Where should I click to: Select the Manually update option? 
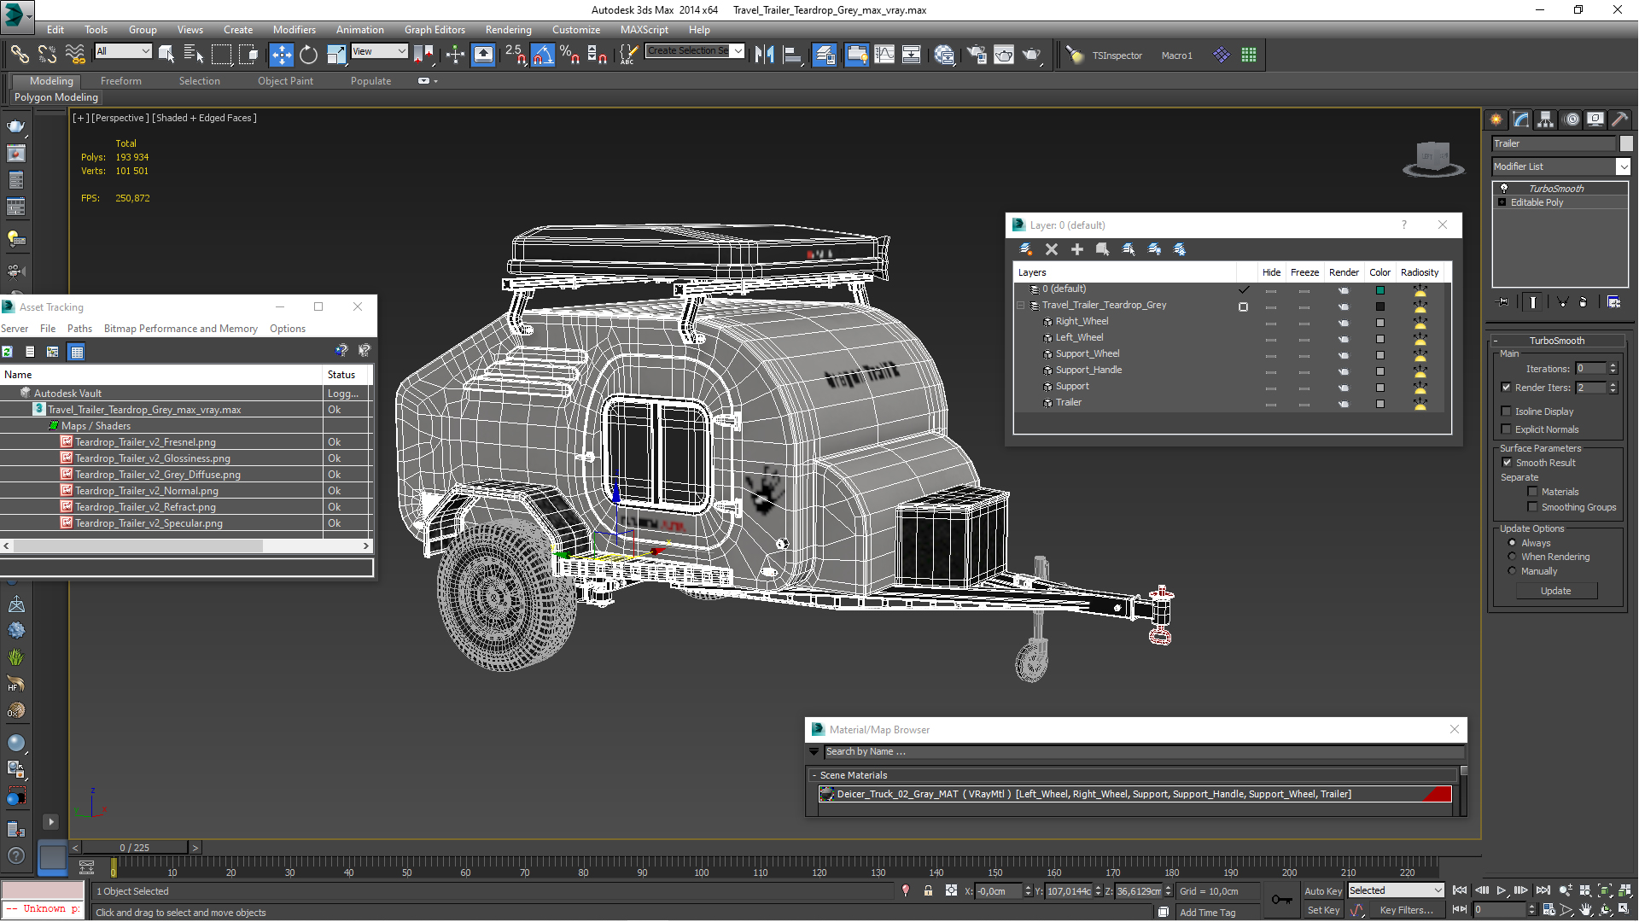coord(1513,571)
